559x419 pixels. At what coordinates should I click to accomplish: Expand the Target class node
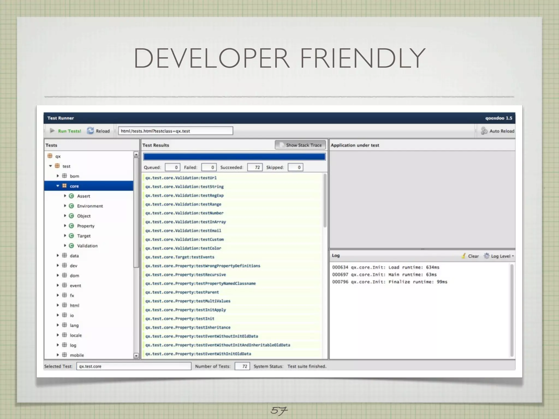(x=65, y=235)
